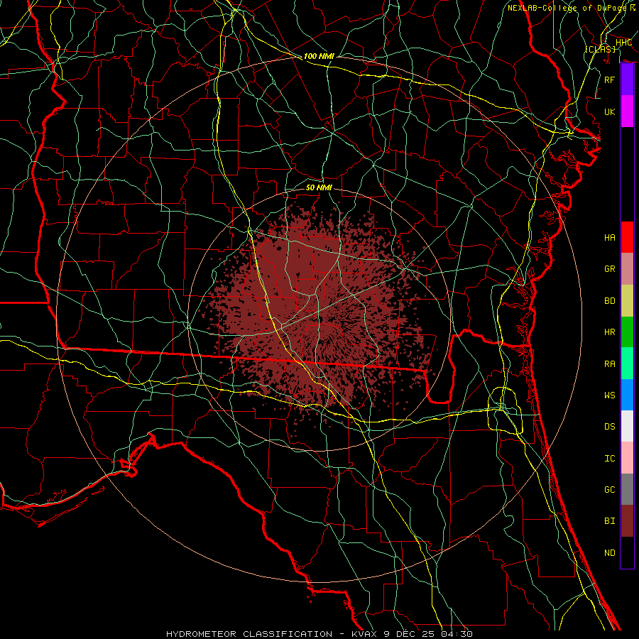
Task: Click the 50 NMI range ring label
Action: point(319,187)
